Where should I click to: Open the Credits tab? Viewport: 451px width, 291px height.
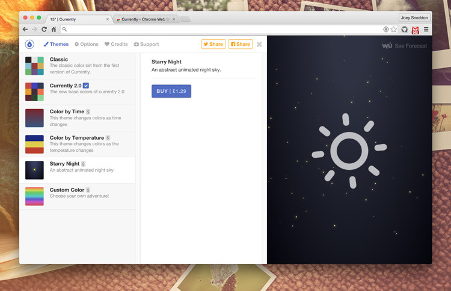[116, 44]
